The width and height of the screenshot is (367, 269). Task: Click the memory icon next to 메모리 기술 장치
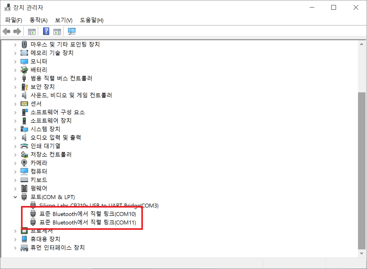pos(24,53)
